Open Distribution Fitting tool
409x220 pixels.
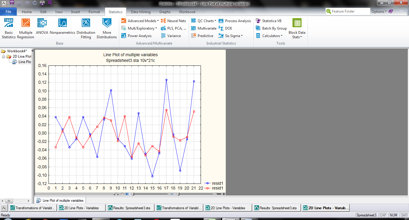coord(86,29)
